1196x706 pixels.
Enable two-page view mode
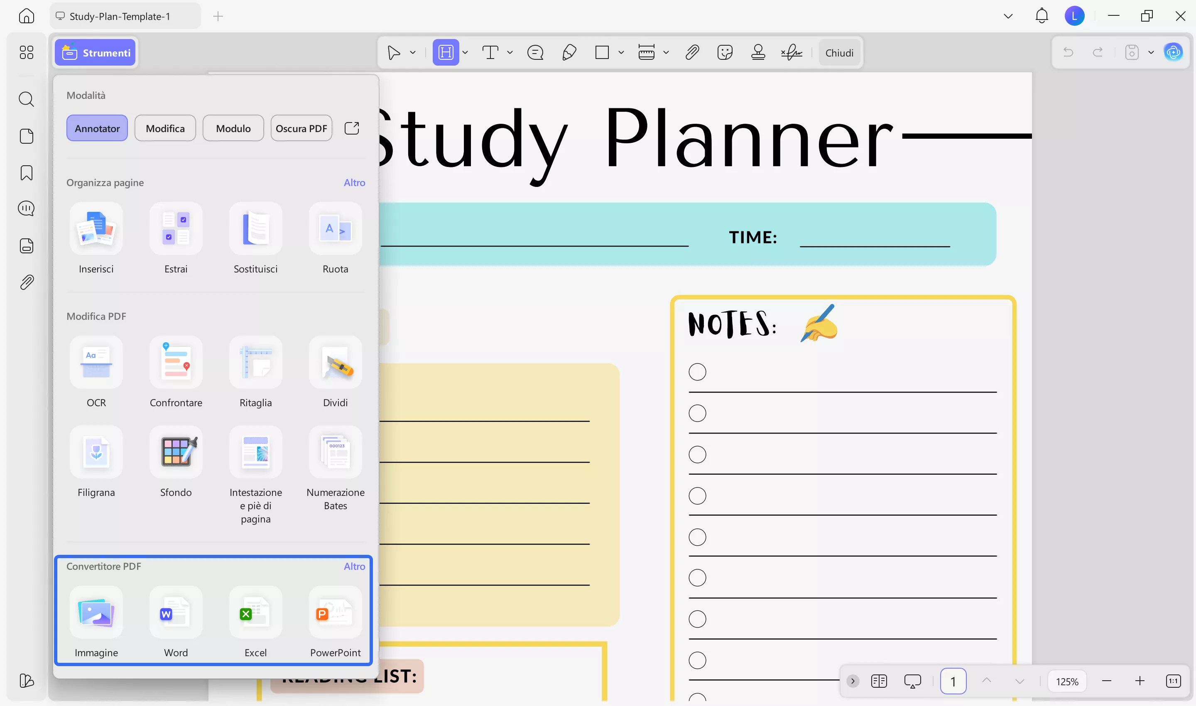(879, 681)
